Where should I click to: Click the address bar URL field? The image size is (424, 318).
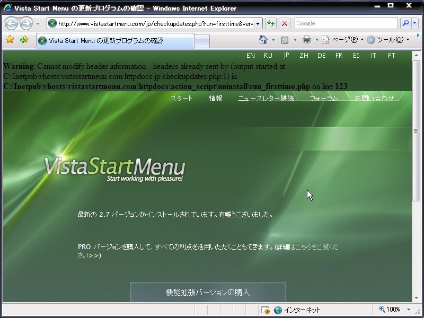click(155, 23)
